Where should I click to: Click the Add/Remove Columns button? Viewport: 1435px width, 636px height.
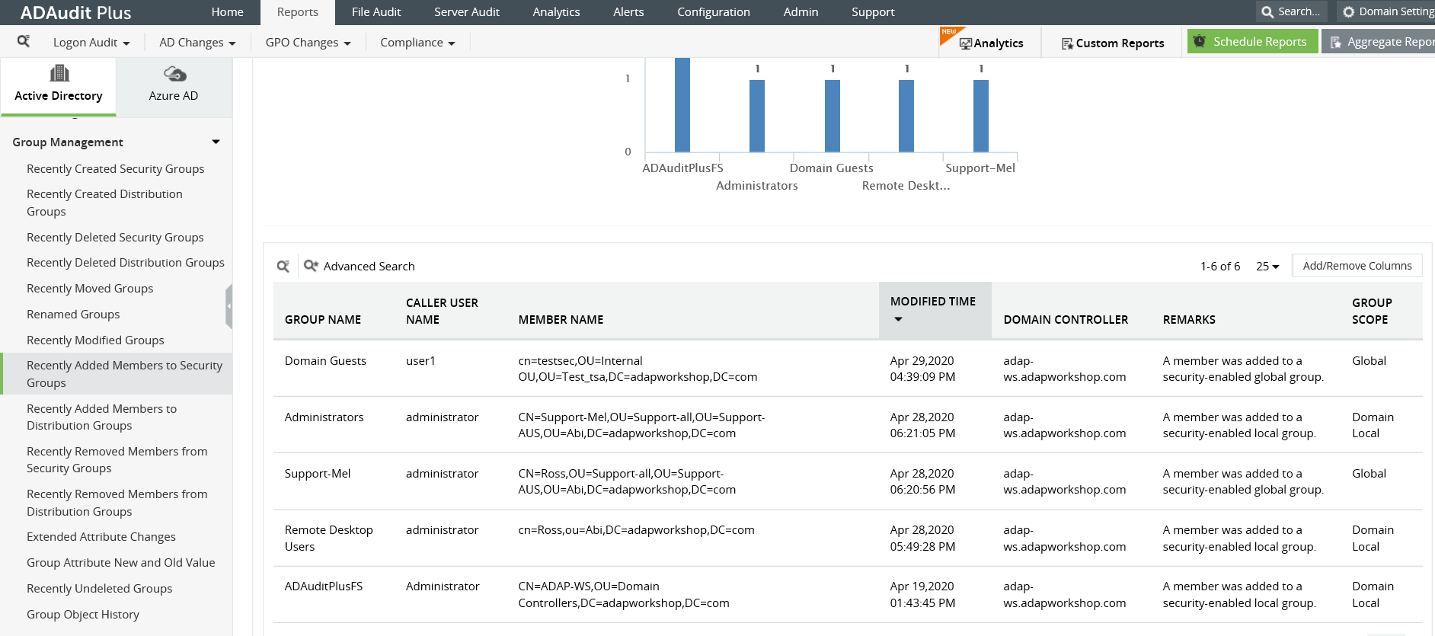tap(1357, 266)
